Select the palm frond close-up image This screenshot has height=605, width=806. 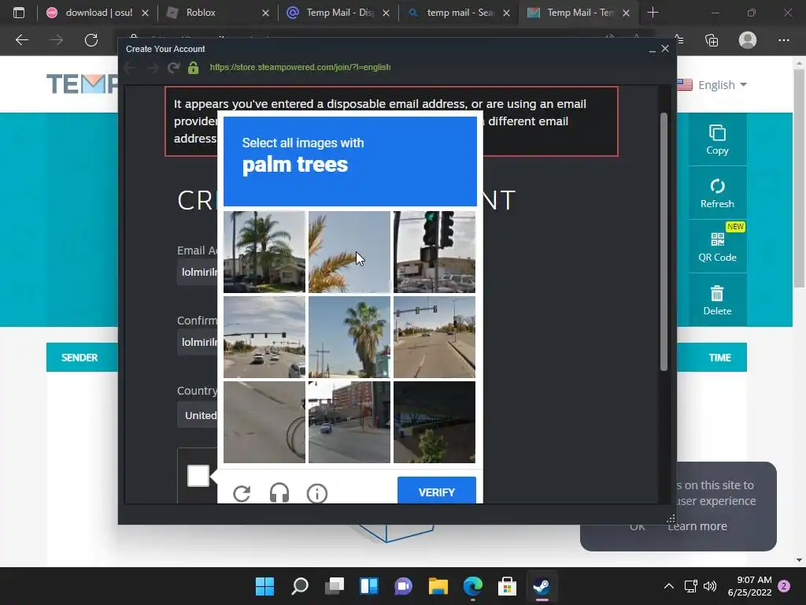point(349,251)
